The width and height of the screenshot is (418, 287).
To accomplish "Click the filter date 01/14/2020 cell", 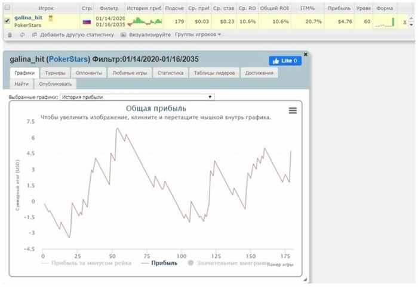I will pyautogui.click(x=110, y=18).
